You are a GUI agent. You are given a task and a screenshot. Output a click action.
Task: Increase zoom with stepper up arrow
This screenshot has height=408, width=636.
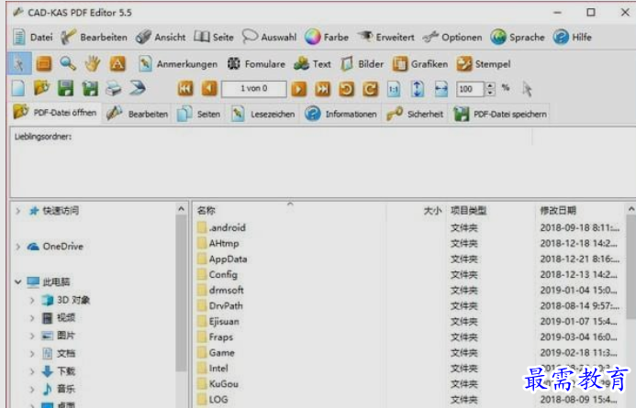(490, 85)
